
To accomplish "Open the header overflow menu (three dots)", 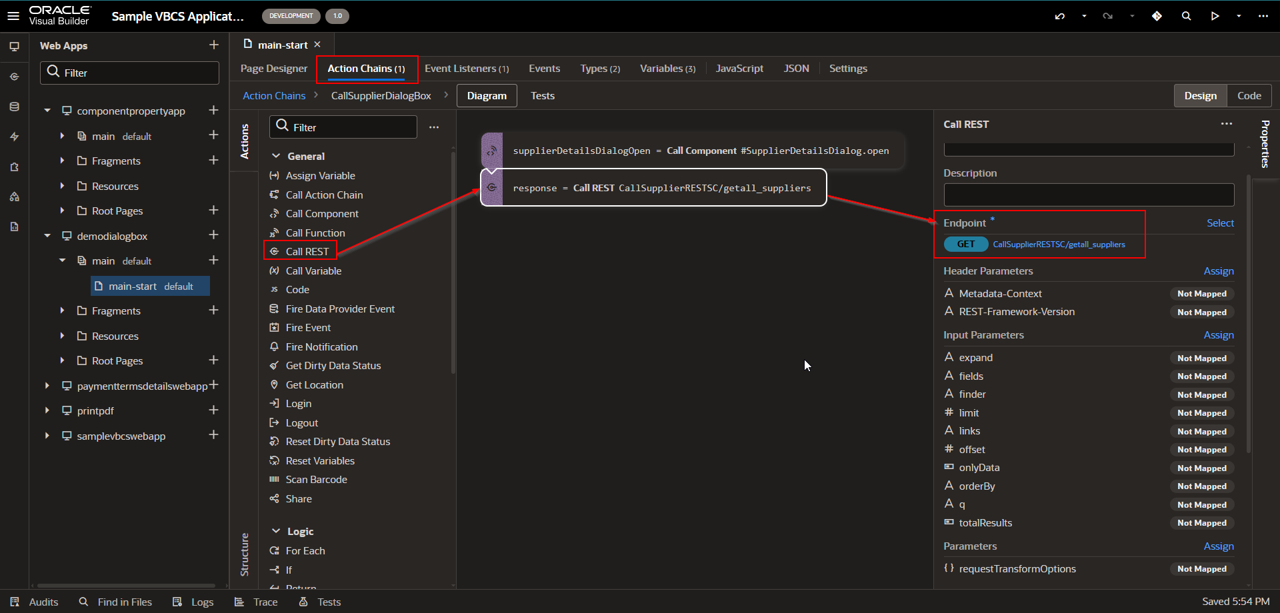I will (x=1263, y=16).
